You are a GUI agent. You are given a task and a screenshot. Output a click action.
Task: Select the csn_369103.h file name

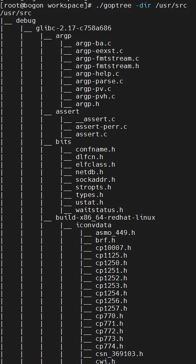[119, 354]
